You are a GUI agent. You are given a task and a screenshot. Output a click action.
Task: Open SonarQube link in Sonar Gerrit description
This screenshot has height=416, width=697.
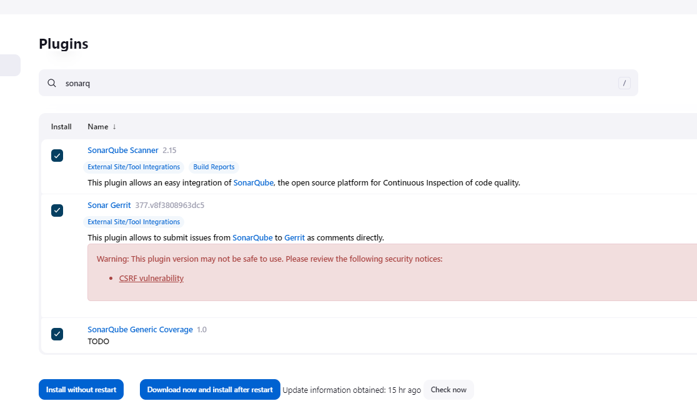point(252,238)
